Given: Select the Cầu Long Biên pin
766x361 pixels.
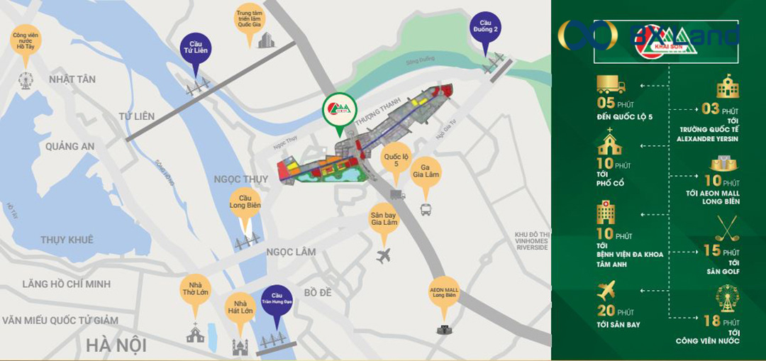Looking at the screenshot, I should [x=245, y=209].
